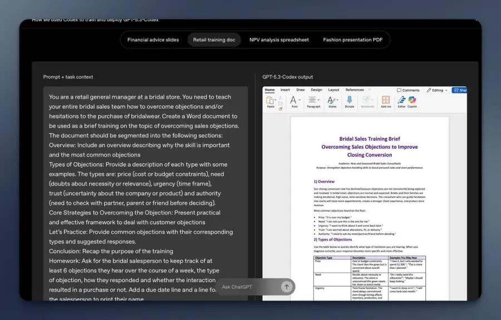
Task: Click the Urgency row in objections table
Action: [370, 293]
